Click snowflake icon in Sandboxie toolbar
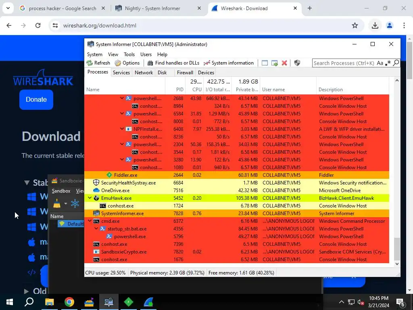The image size is (413, 310). [x=75, y=203]
